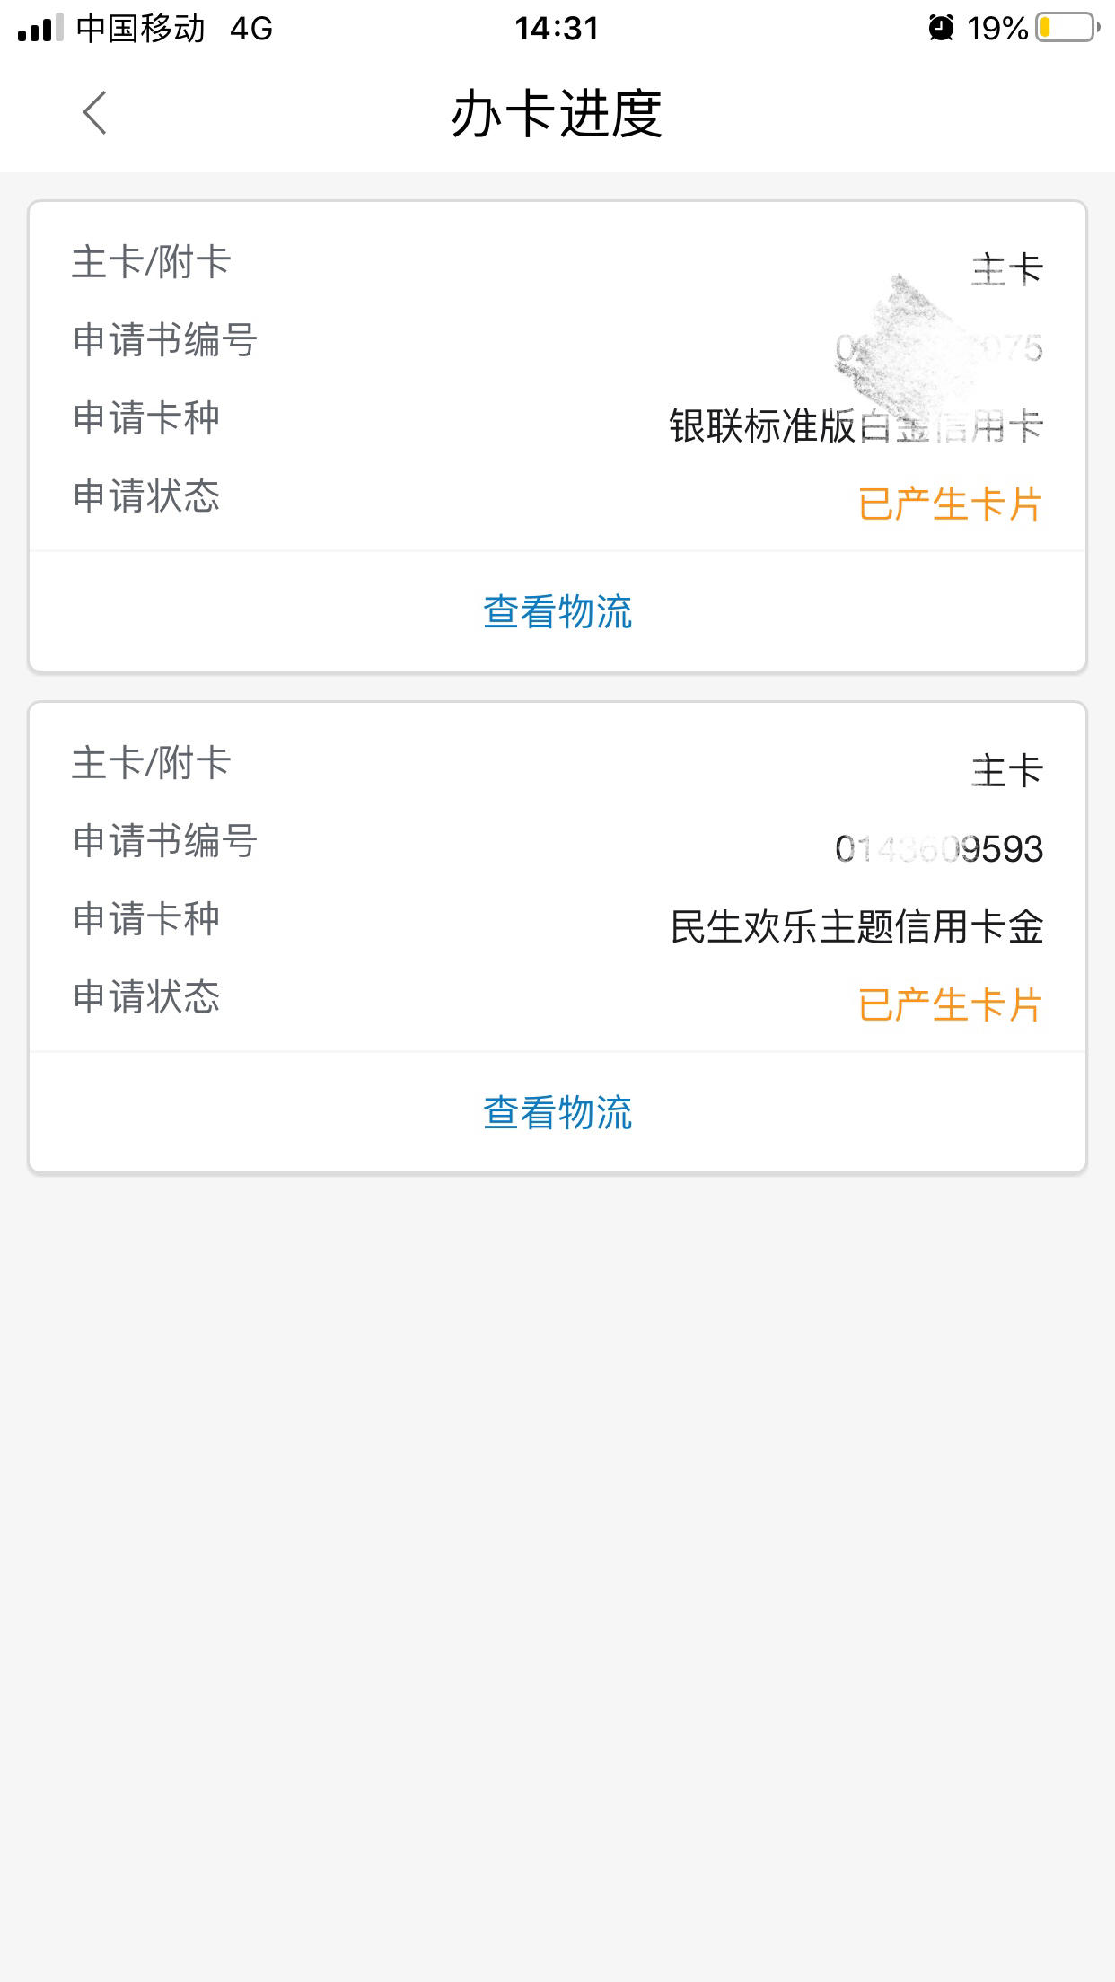Open 查看物流 for the platinum card
This screenshot has height=1982, width=1115.
[557, 612]
